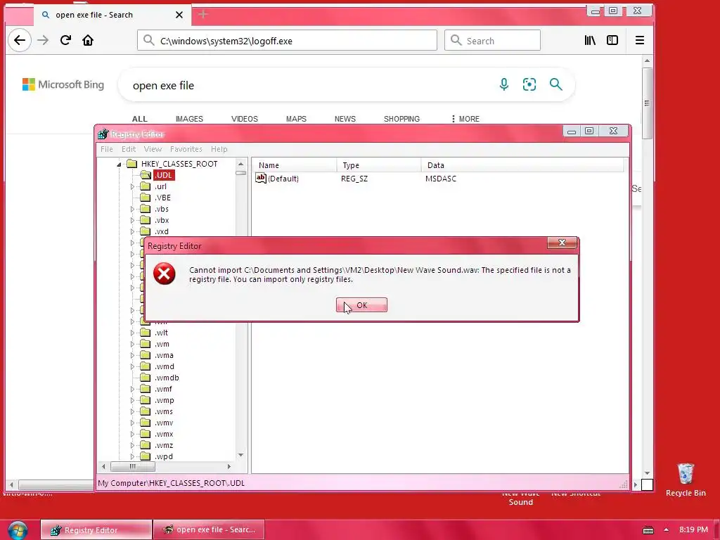The image size is (720, 540).
Task: Open the Registry Editor File menu
Action: pyautogui.click(x=107, y=149)
